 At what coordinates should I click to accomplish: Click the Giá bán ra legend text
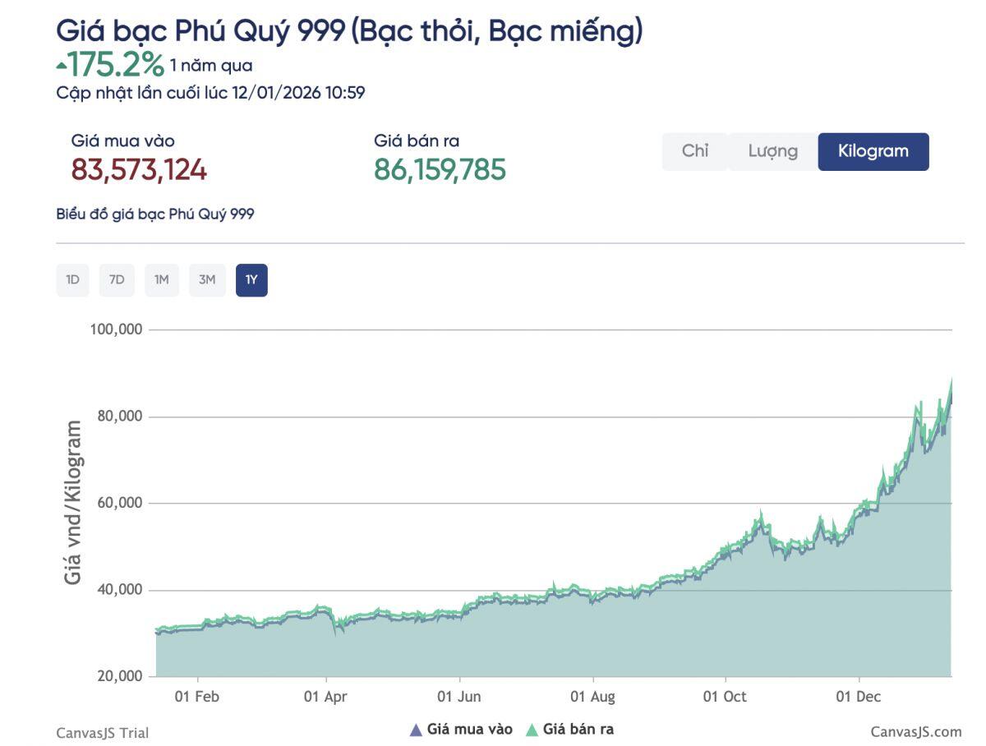pos(578,730)
